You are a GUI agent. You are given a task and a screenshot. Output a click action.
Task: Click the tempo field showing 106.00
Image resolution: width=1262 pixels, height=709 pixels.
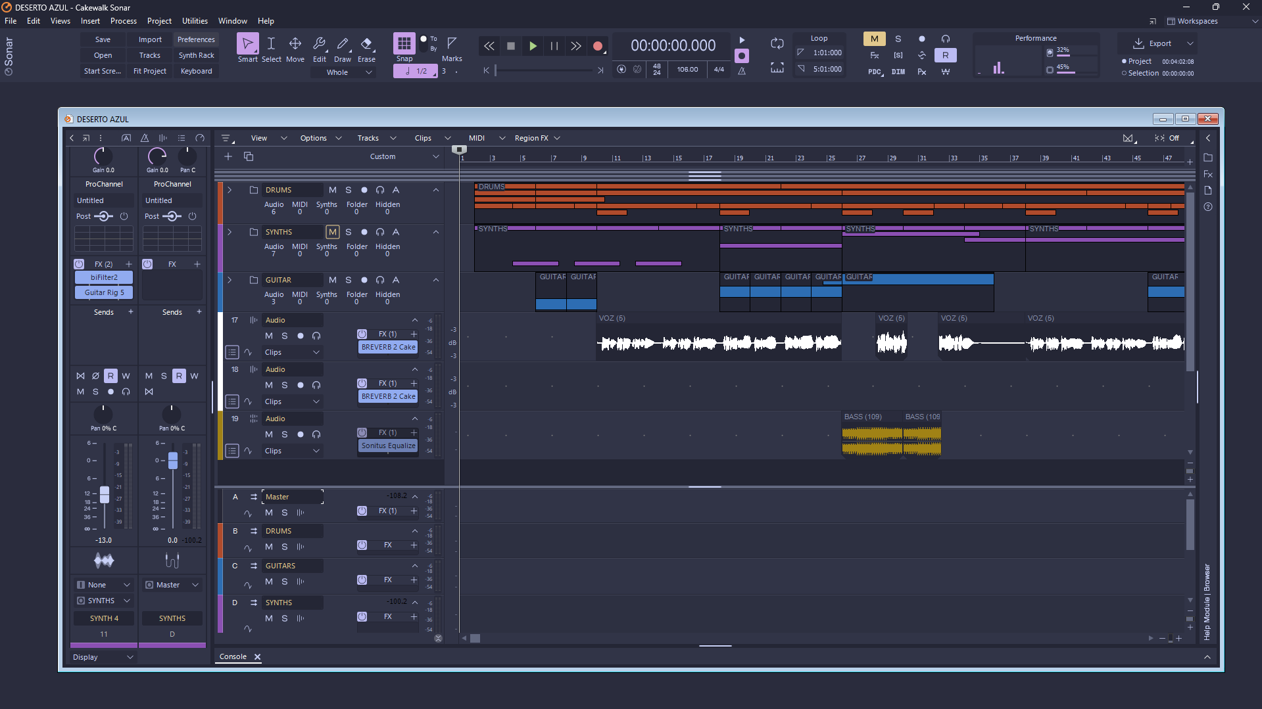click(x=687, y=70)
